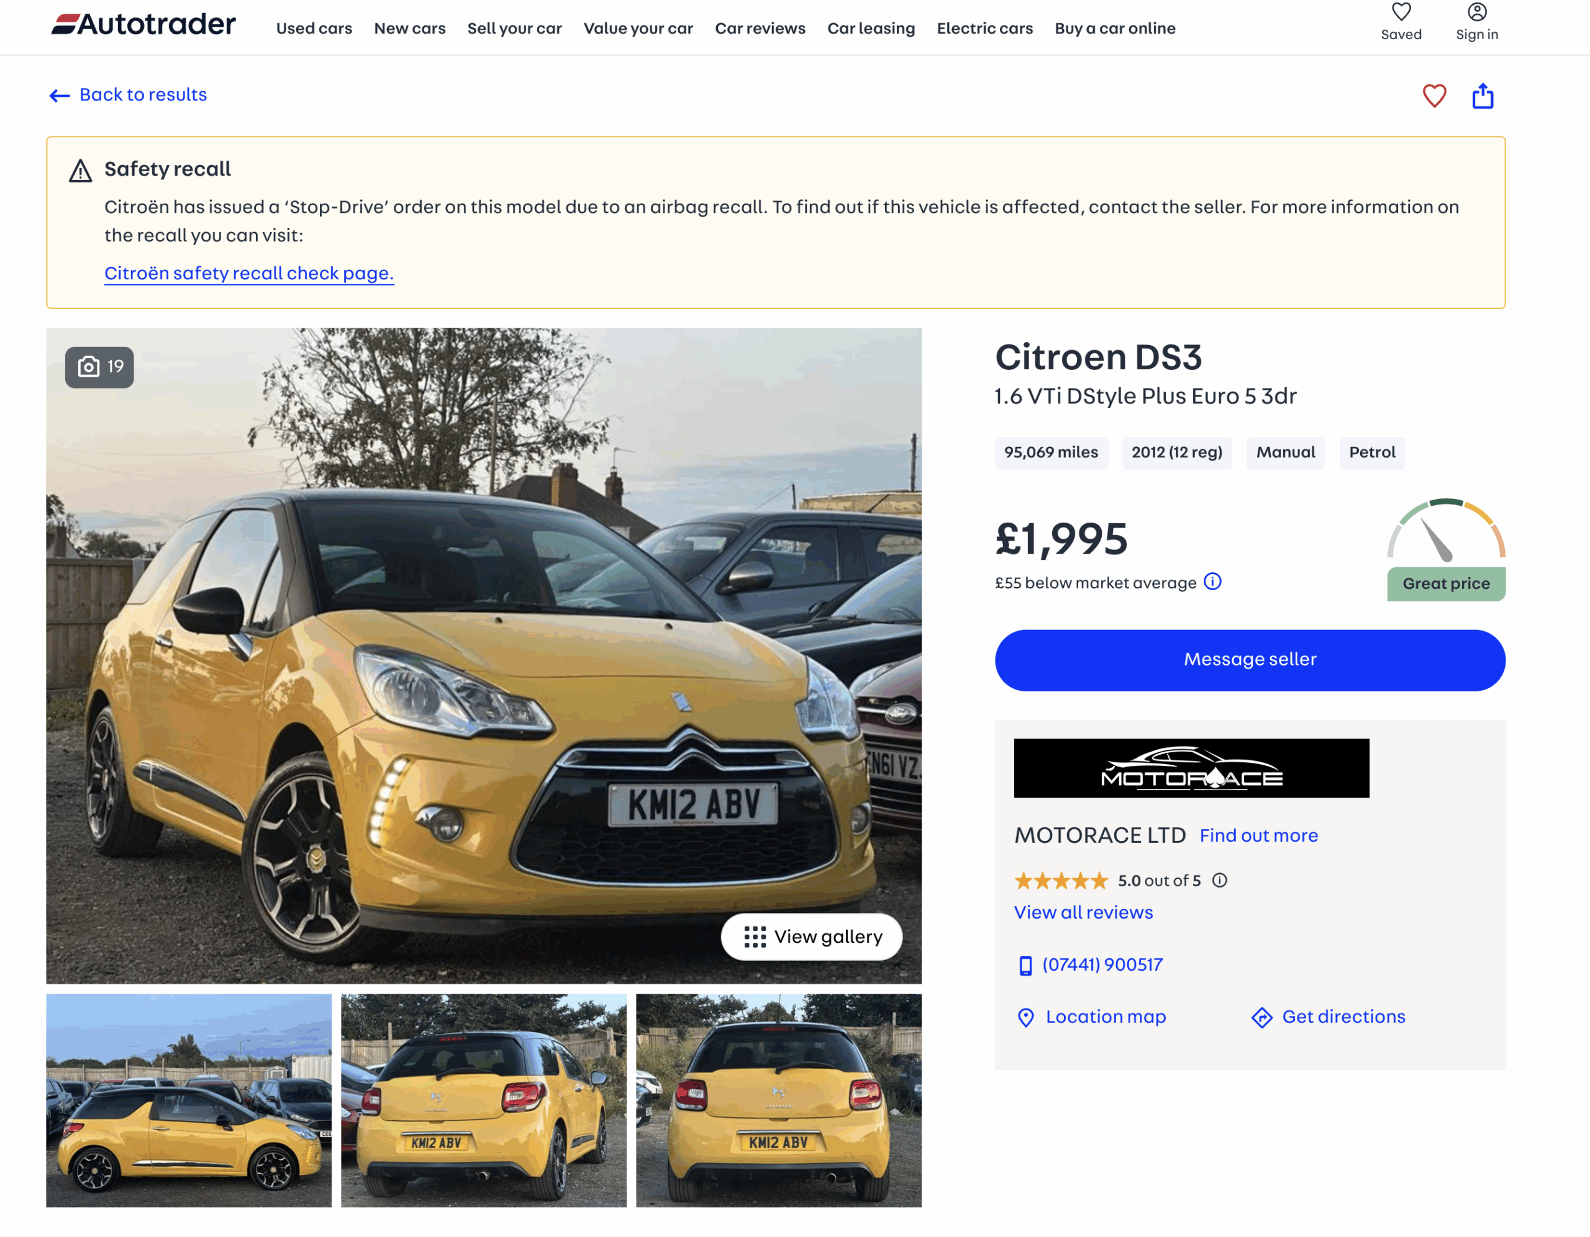The height and width of the screenshot is (1237, 1590).
Task: Click the £55 below market average text
Action: click(1095, 583)
